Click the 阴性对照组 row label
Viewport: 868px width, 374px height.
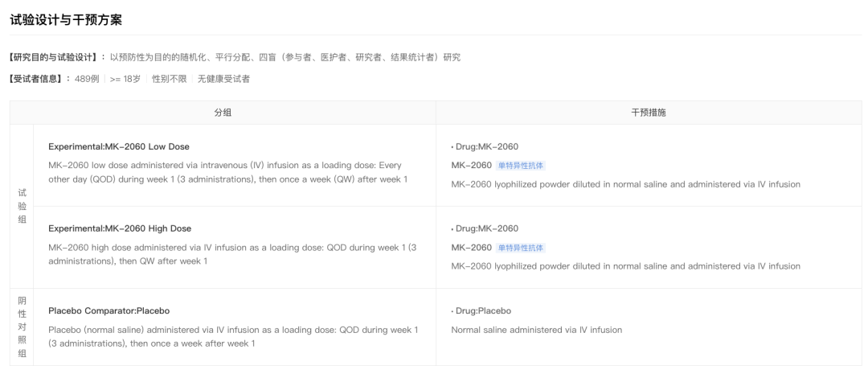pos(22,327)
